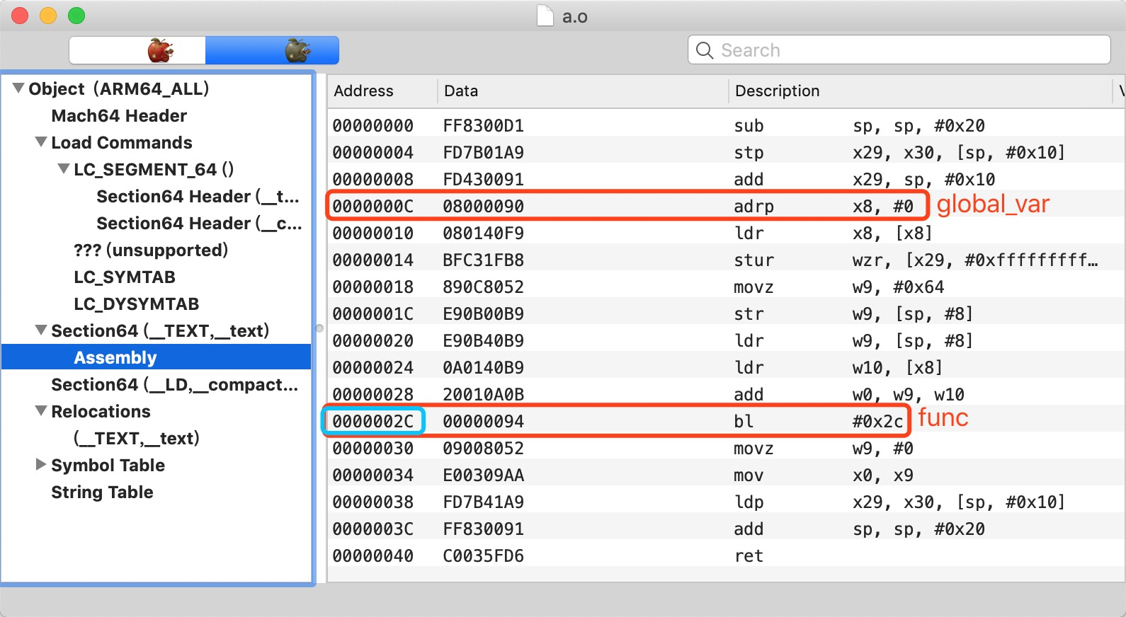Click the bl #0x2c operand
The height and width of the screenshot is (617, 1126).
click(878, 421)
